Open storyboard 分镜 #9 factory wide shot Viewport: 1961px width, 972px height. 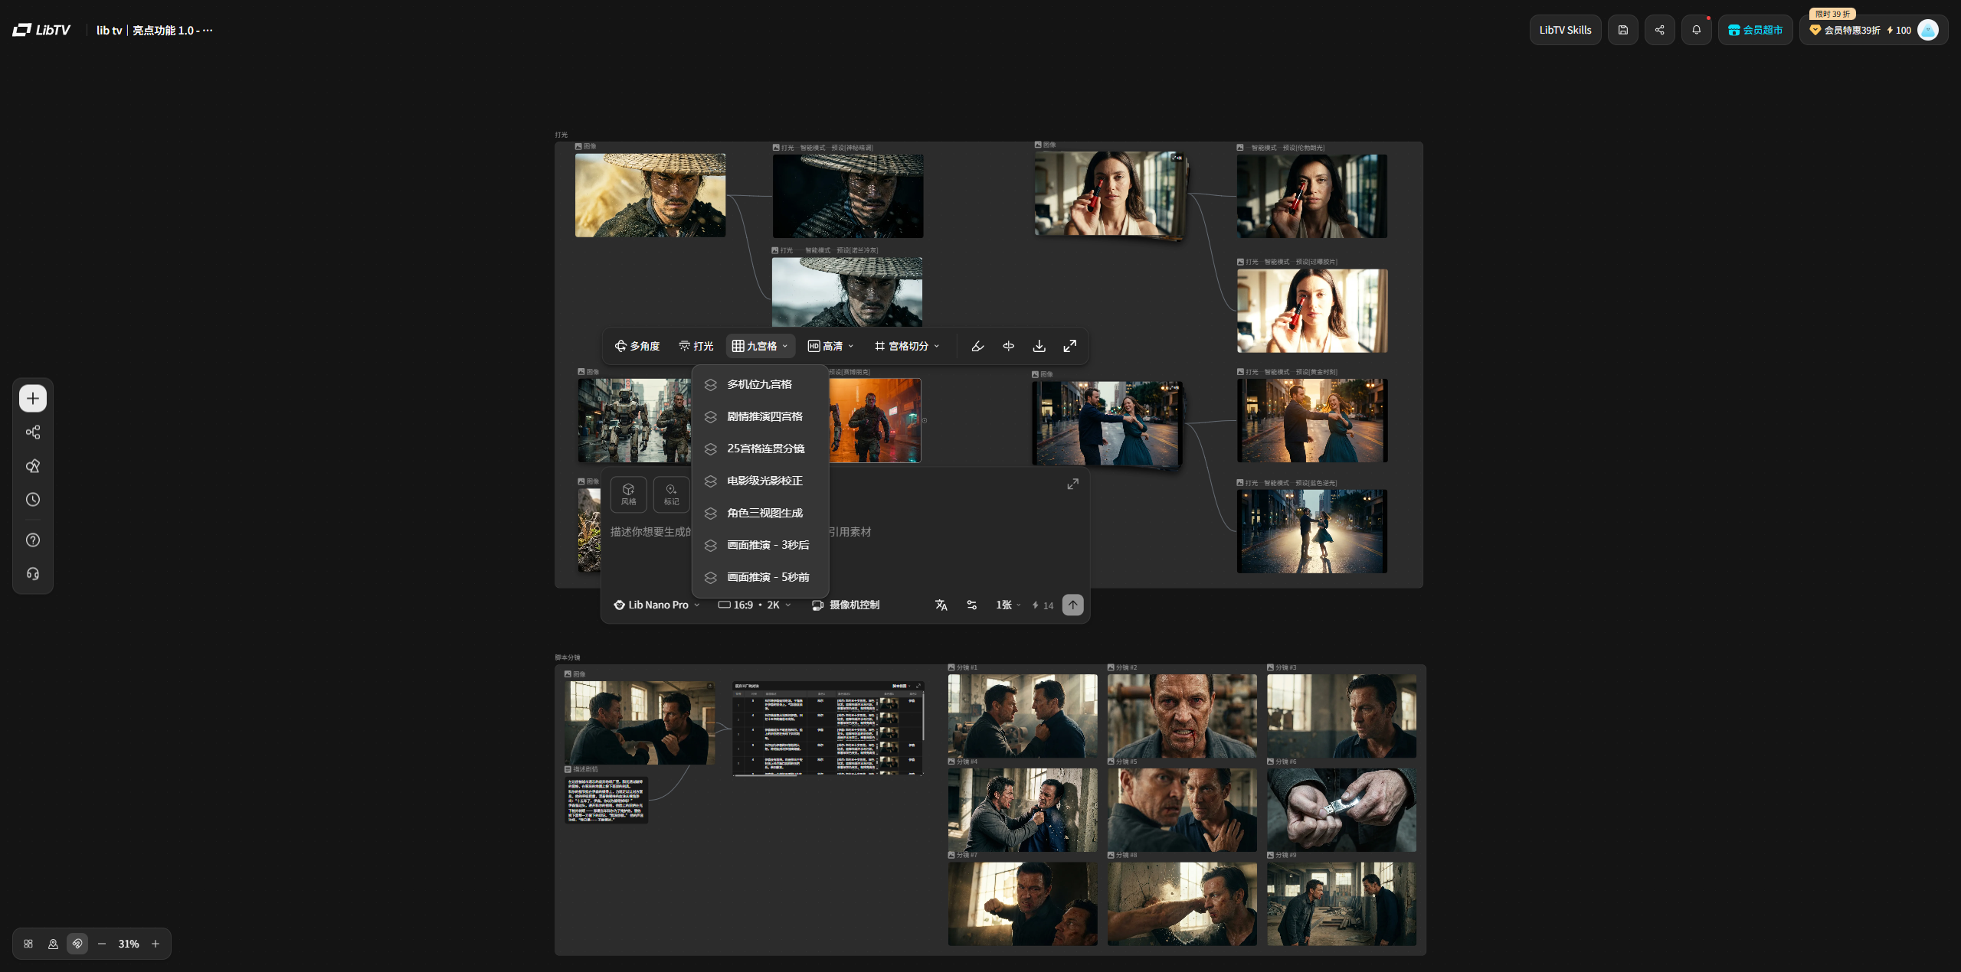tap(1341, 904)
